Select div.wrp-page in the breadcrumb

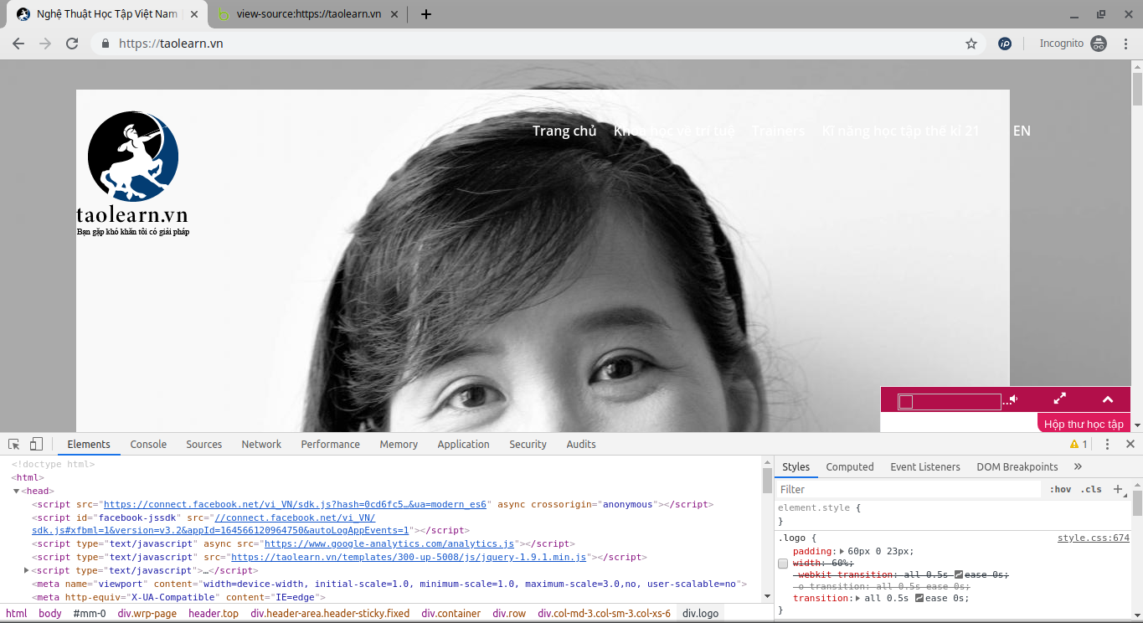tap(147, 613)
